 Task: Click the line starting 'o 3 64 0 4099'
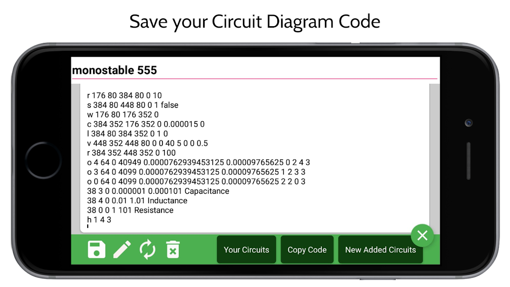pos(196,172)
